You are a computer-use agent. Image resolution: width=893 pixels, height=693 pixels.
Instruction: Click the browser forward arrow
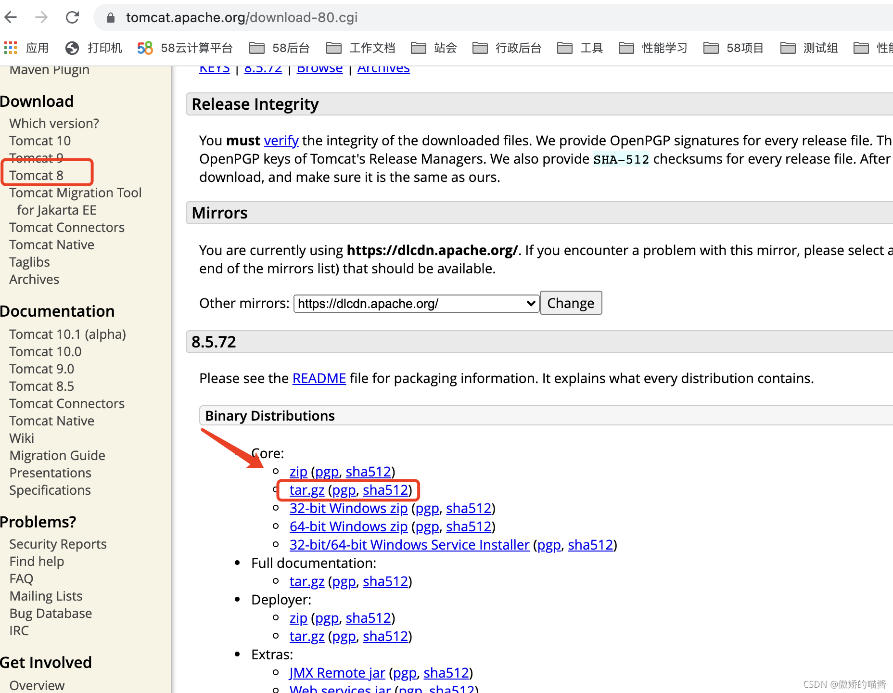(x=41, y=18)
